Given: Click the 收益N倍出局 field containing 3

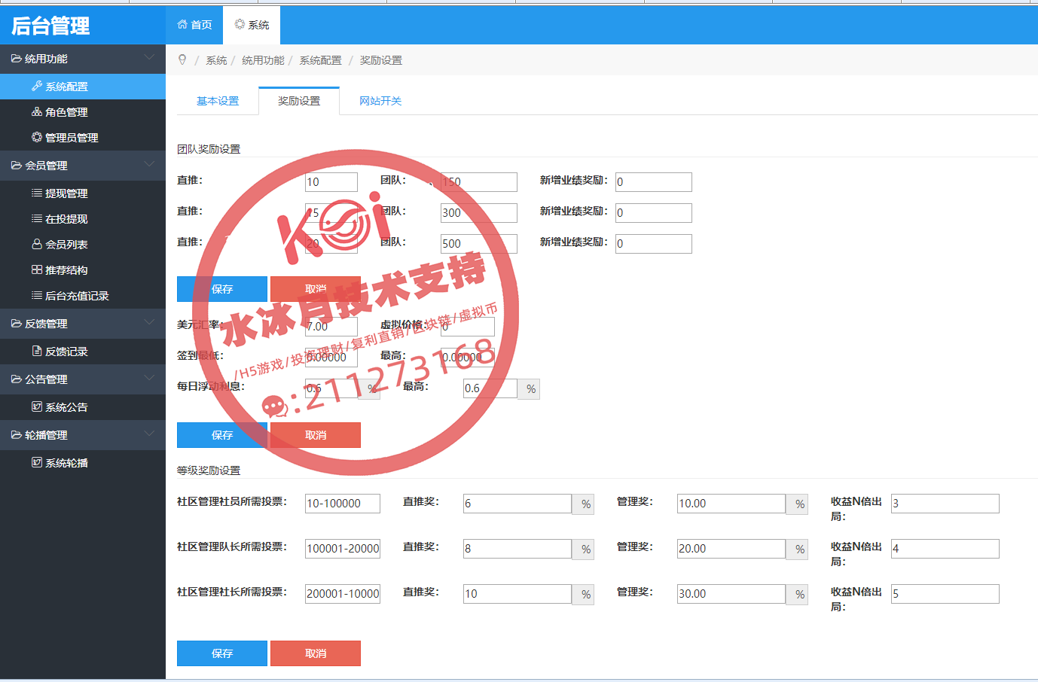Looking at the screenshot, I should pyautogui.click(x=945, y=504).
